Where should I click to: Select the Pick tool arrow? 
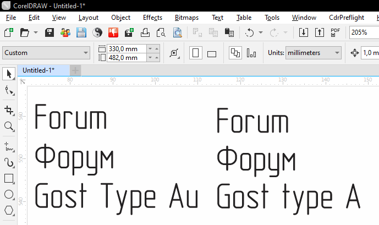coord(8,73)
